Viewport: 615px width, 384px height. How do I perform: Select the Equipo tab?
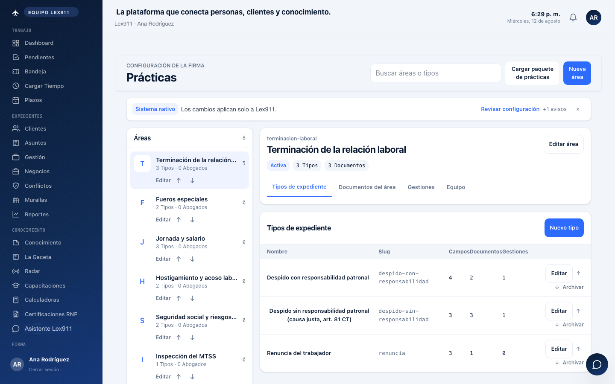(x=456, y=187)
